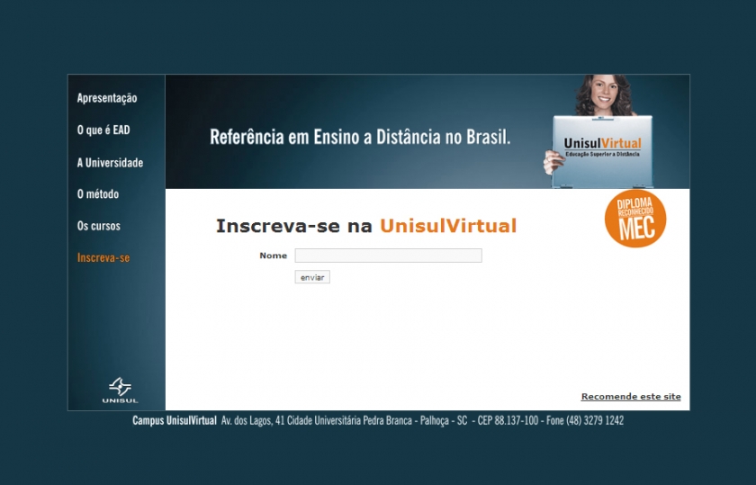Click the Fone (48) 3279 1242 text
This screenshot has width=756, height=485.
(585, 420)
